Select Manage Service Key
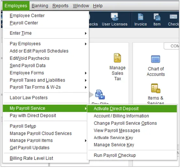Screen dimensions: 180x168 [x=132, y=145]
